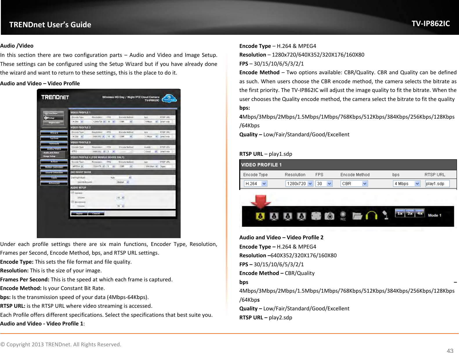Open H.264 Encode Type dropdown in enlarged Profile 1
The height and width of the screenshot is (353, 459).
point(255,184)
